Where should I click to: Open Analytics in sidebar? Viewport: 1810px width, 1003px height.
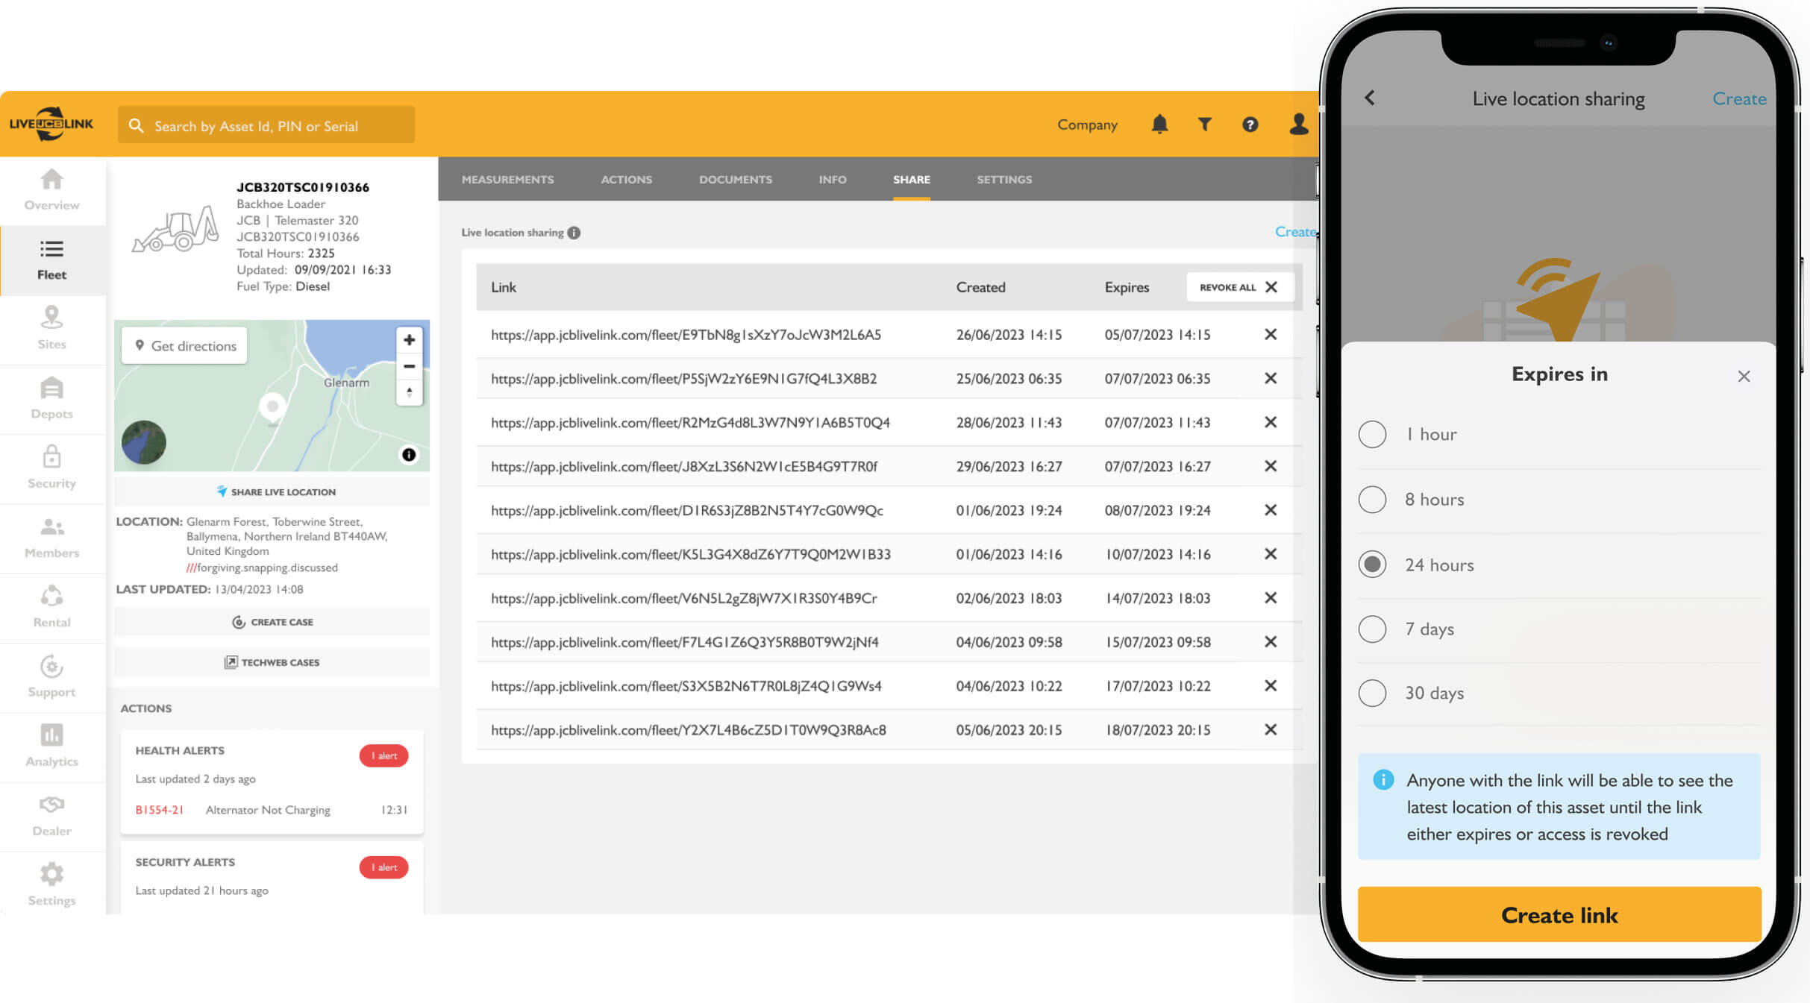(51, 746)
